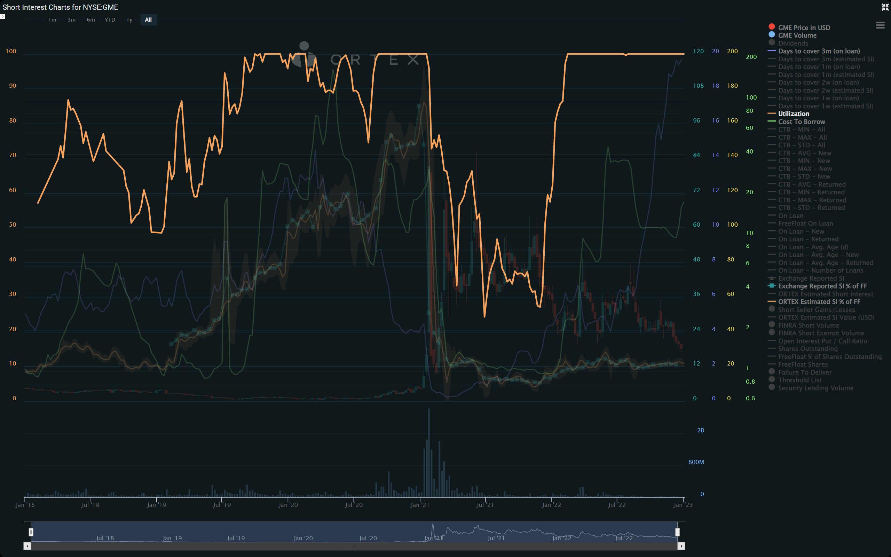
Task: Toggle GME Volume series in legend
Action: pos(797,36)
